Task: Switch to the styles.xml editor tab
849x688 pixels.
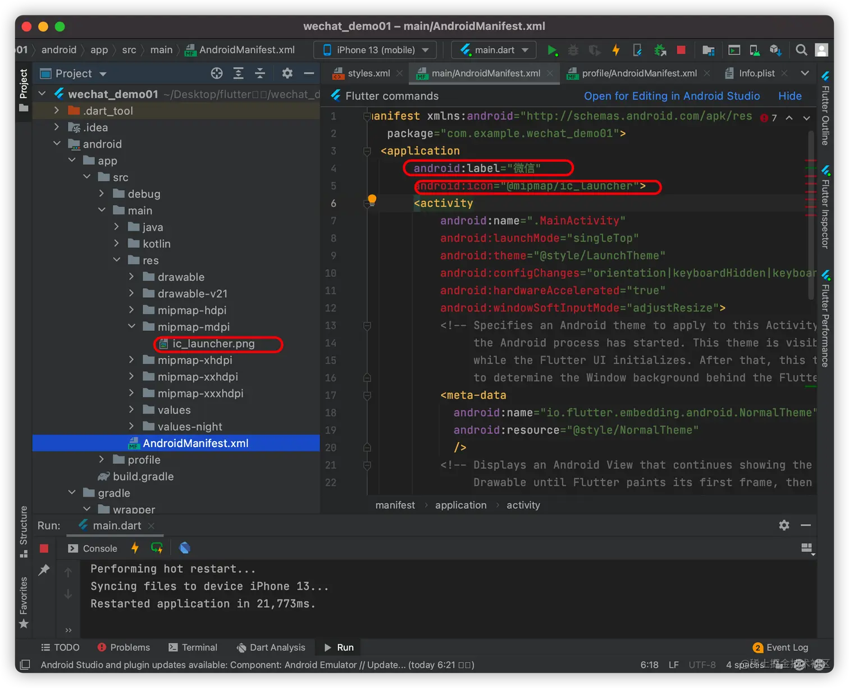Action: point(368,74)
